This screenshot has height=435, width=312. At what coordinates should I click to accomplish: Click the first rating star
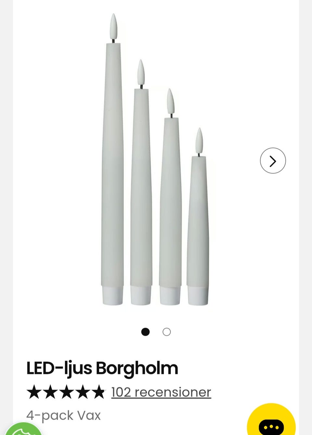[34, 392]
